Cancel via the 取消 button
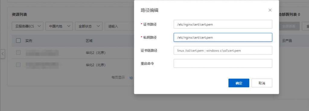 coord(262,83)
